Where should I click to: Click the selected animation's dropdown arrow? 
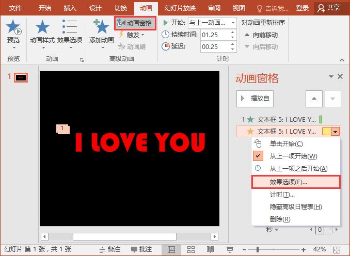click(335, 132)
